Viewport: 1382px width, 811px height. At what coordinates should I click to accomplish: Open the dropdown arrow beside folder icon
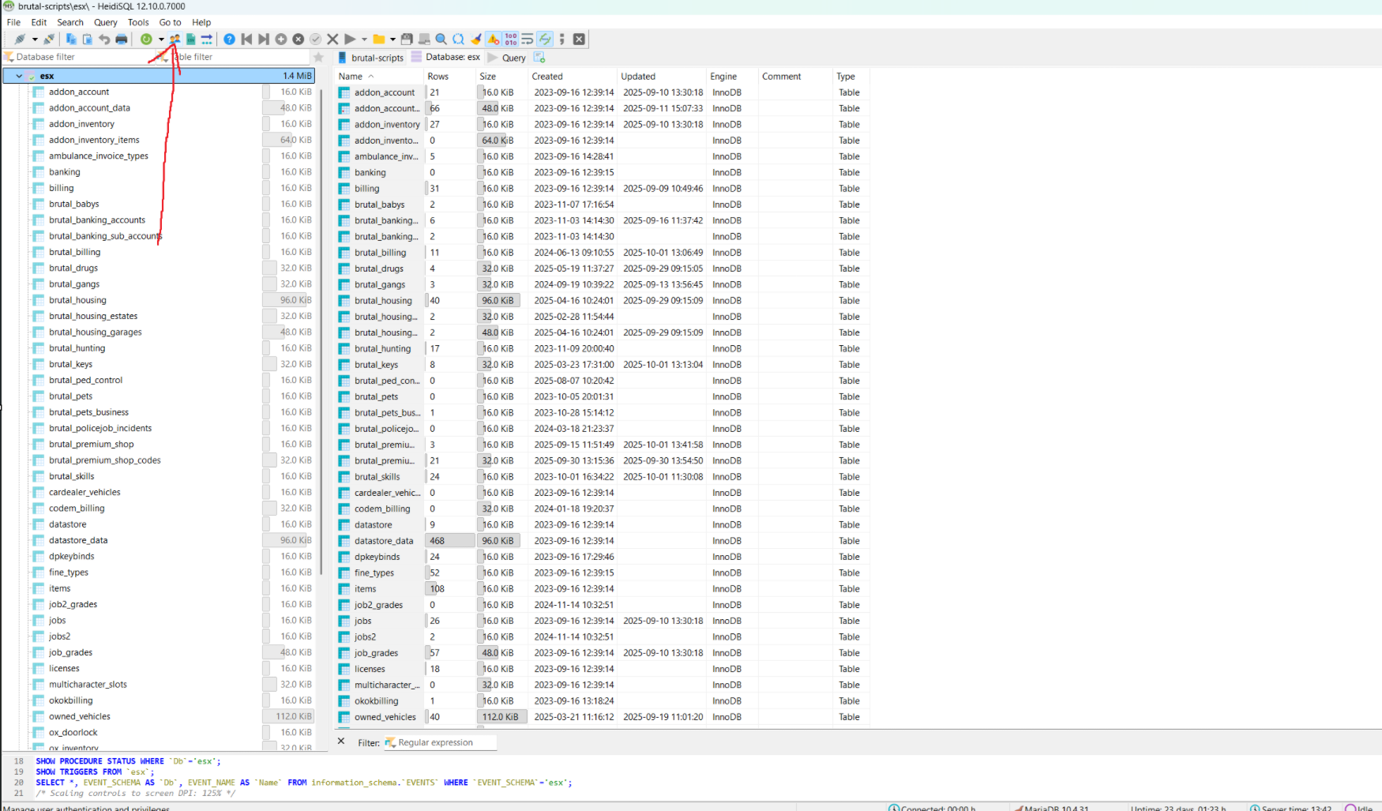pyautogui.click(x=392, y=39)
